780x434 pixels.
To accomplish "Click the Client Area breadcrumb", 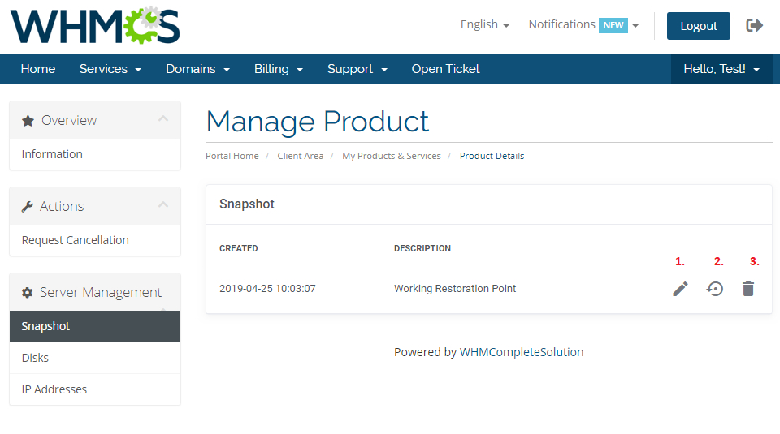I will coord(301,156).
